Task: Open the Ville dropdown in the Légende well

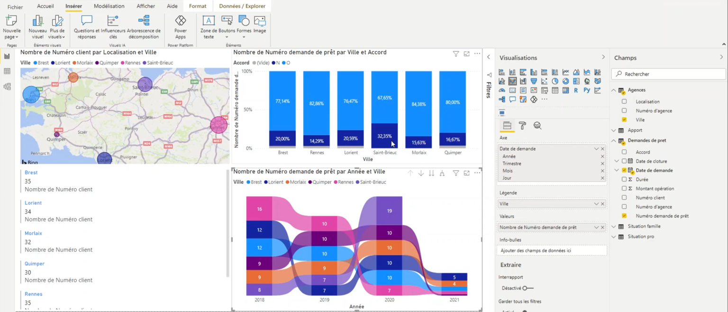Action: pos(596,203)
